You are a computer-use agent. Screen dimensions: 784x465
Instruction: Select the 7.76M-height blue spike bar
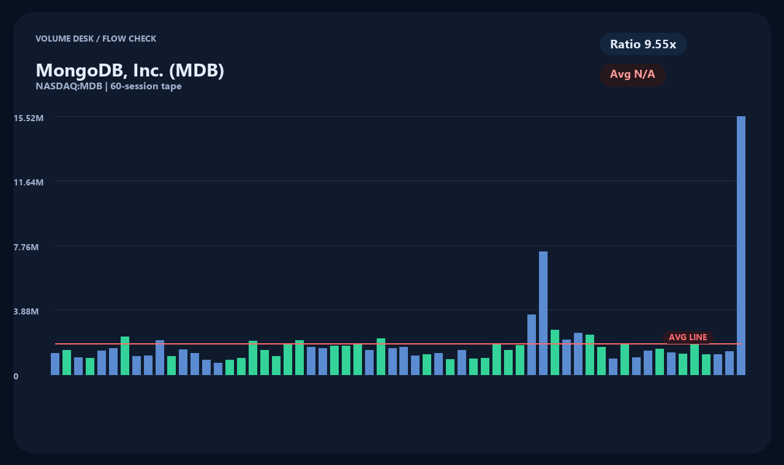tap(543, 313)
